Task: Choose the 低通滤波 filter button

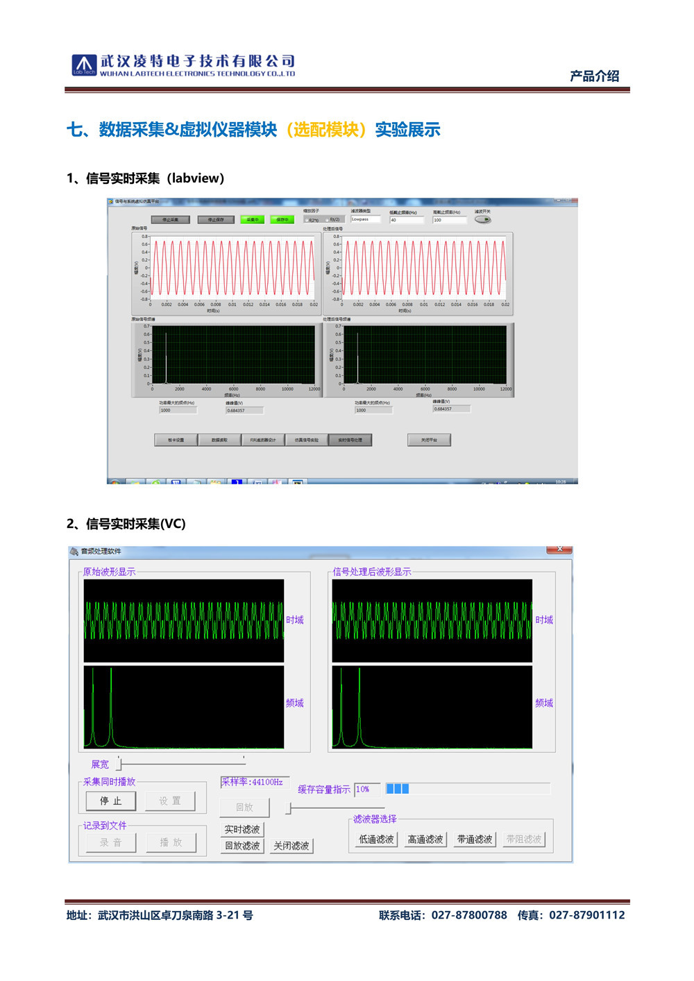Action: (x=375, y=839)
